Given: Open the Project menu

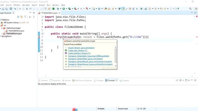Looking at the screenshot, I should [42, 5].
